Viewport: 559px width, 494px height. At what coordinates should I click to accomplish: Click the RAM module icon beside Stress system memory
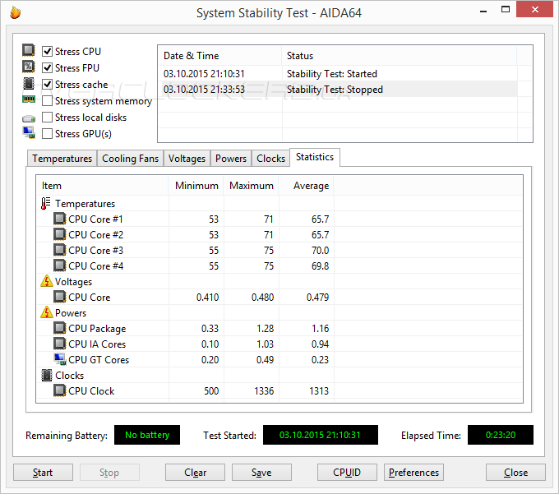tap(29, 99)
